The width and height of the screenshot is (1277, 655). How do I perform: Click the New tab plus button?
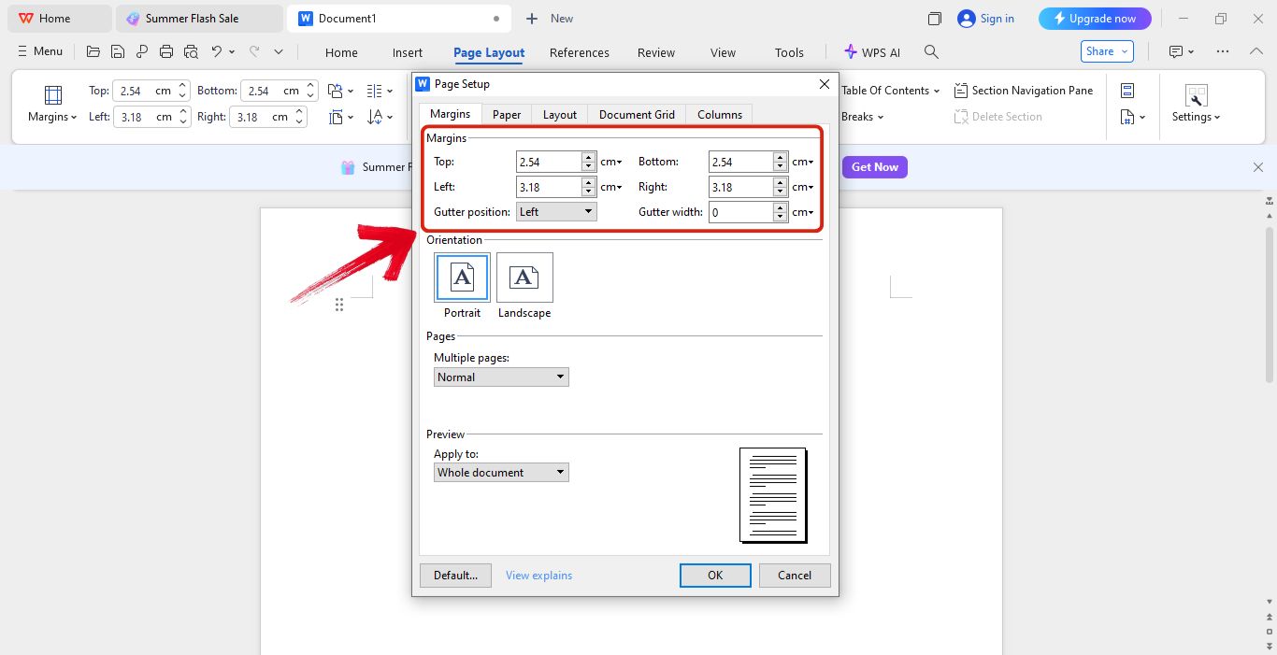coord(532,19)
